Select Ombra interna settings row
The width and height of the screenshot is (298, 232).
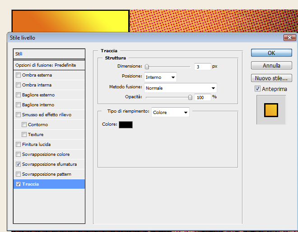point(49,85)
